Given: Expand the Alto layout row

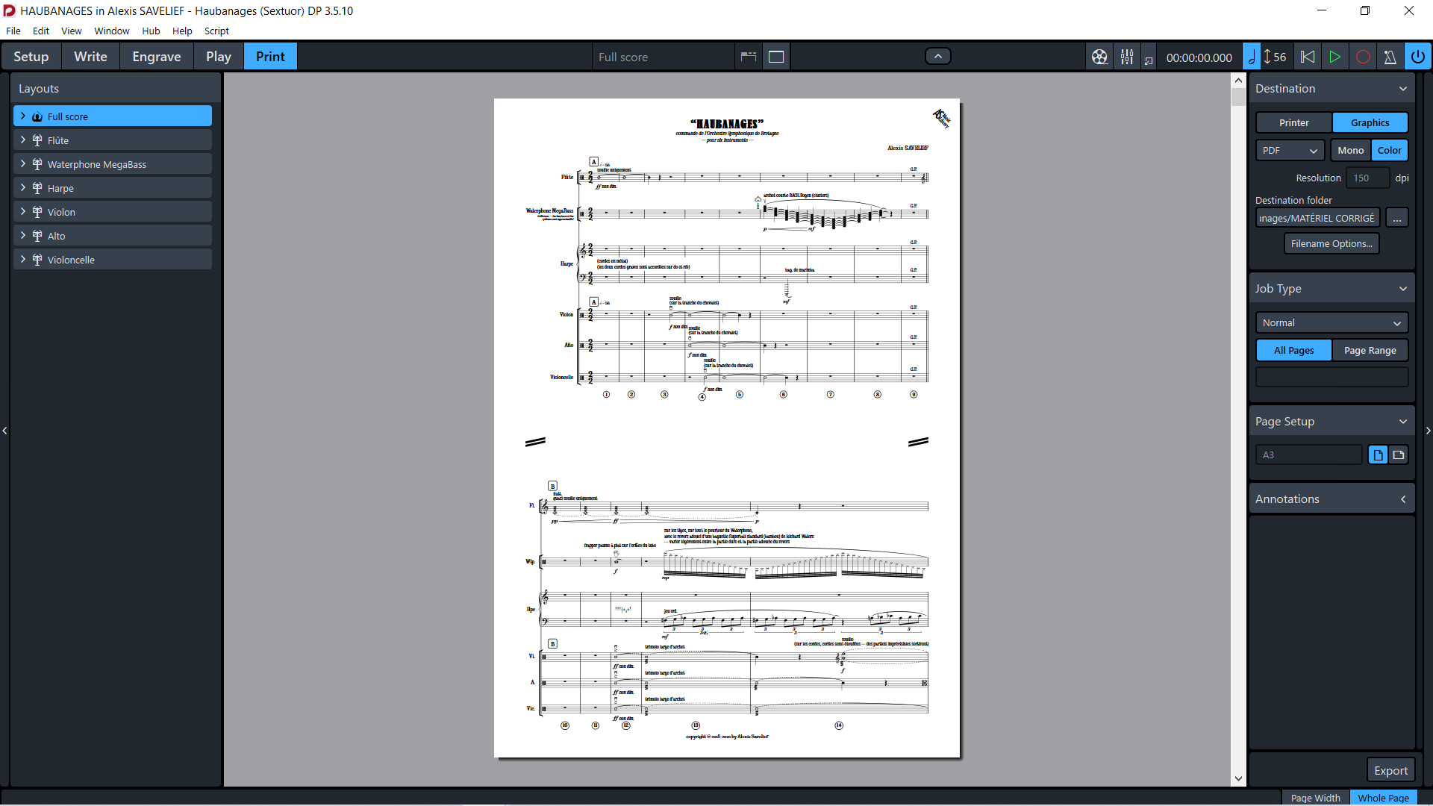Looking at the screenshot, I should coord(23,235).
